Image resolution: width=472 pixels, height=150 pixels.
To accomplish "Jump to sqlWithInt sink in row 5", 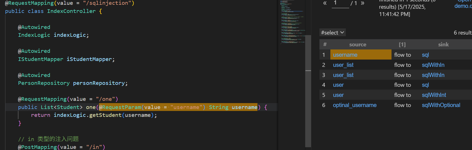I will (x=434, y=95).
